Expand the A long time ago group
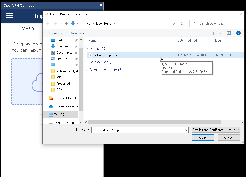The height and width of the screenshot is (177, 246). 87,70
